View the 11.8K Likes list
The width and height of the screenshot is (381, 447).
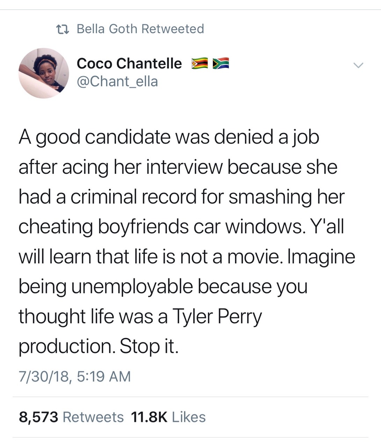click(x=168, y=417)
